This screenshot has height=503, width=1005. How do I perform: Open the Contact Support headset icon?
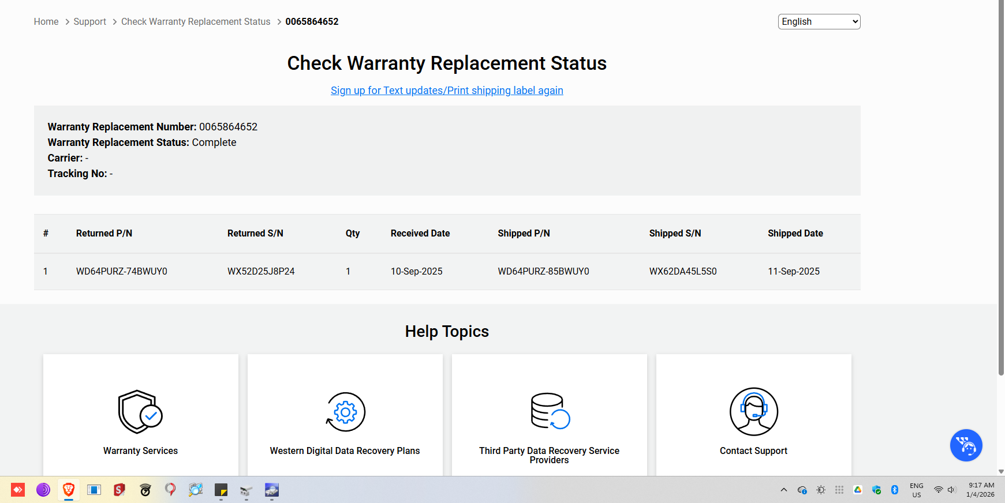coord(753,411)
